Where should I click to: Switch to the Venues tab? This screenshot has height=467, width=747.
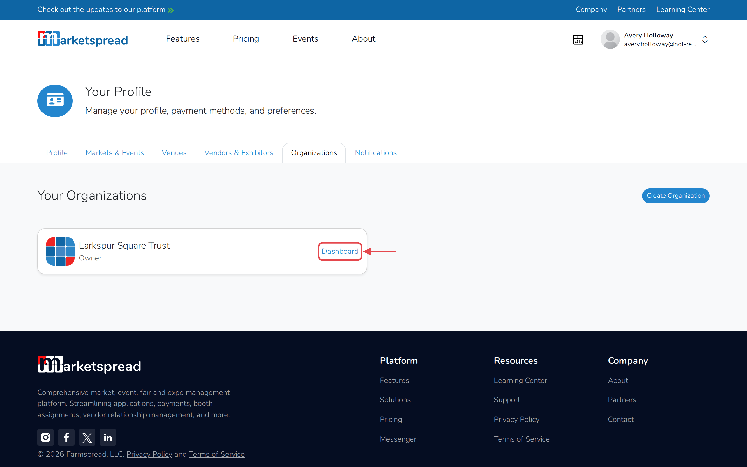(174, 153)
